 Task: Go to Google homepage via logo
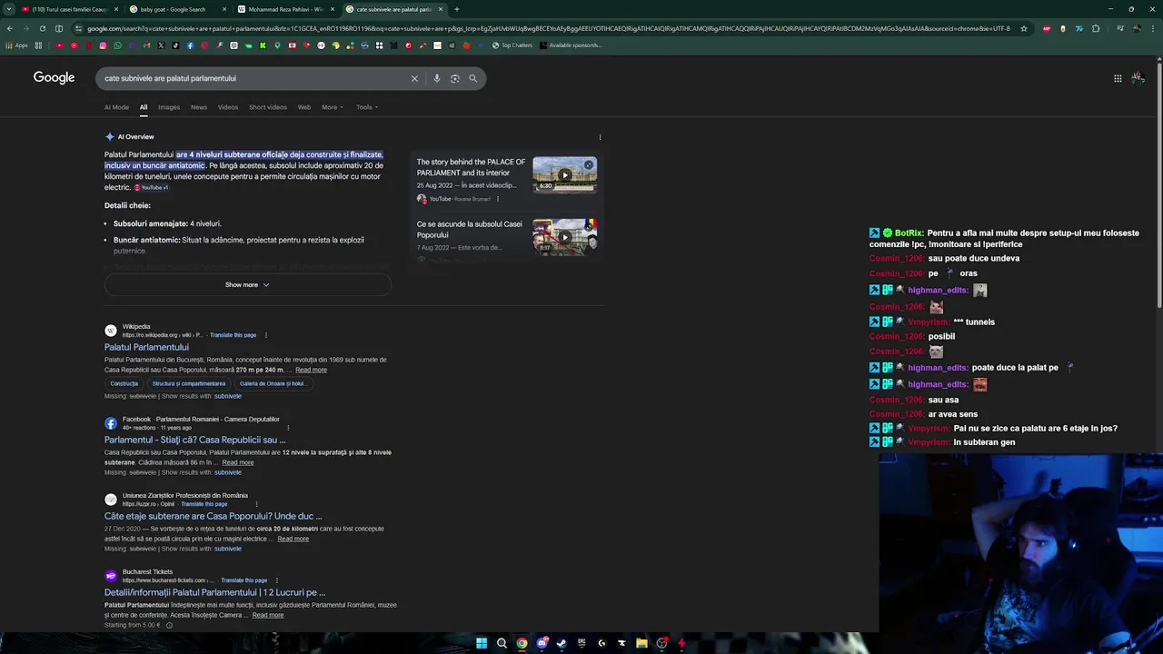click(54, 78)
